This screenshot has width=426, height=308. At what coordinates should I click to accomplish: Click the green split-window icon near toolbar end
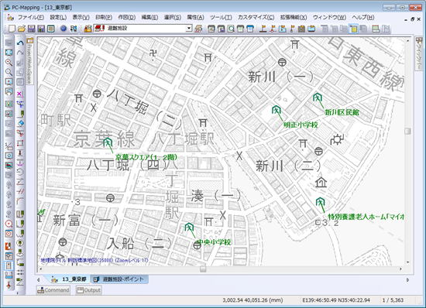click(376, 29)
